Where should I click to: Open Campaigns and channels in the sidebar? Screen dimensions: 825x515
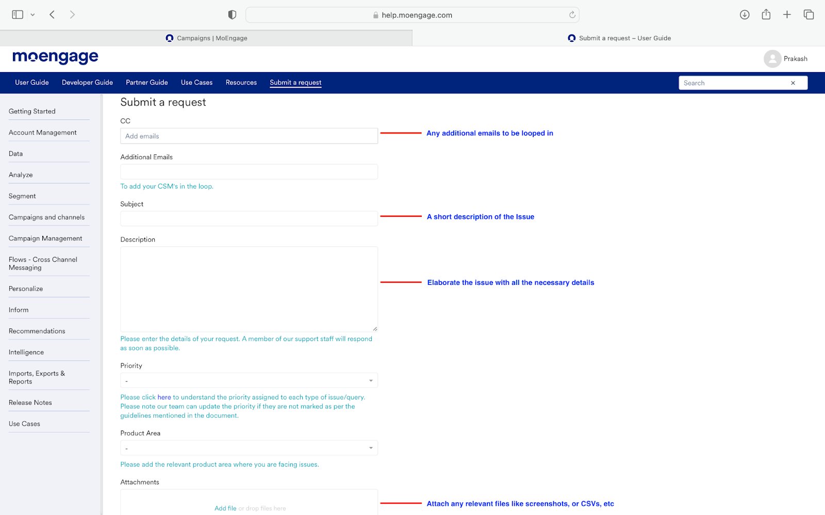(46, 217)
